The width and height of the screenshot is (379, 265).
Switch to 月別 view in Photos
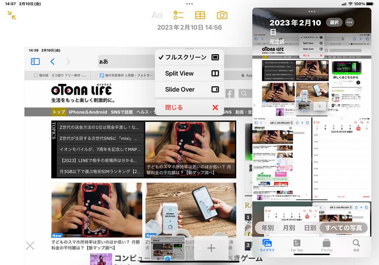[x=289, y=228]
